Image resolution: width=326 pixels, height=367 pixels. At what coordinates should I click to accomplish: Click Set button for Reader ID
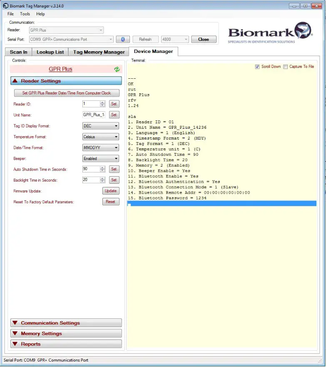(x=114, y=104)
